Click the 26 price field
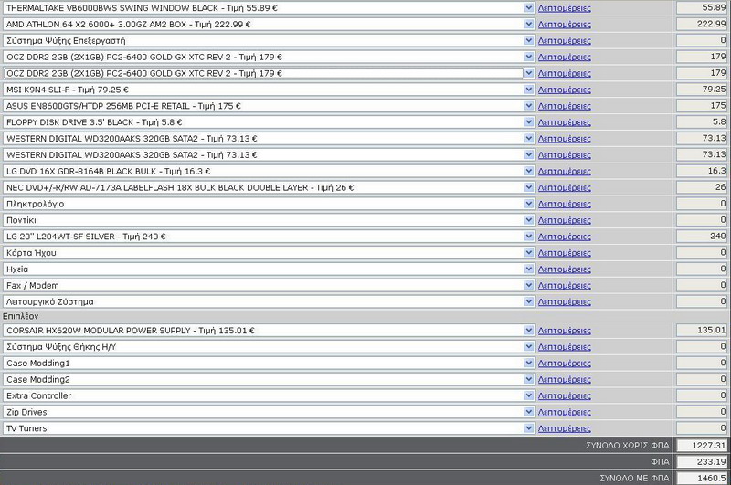This screenshot has height=485, width=731. (x=702, y=187)
